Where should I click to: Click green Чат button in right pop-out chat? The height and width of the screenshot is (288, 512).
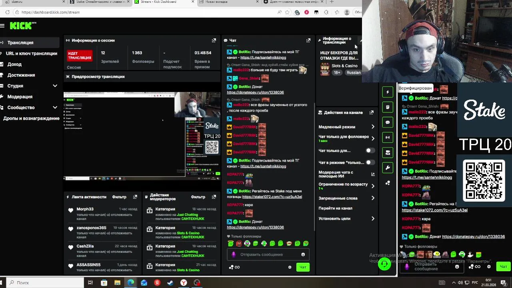pos(503,267)
